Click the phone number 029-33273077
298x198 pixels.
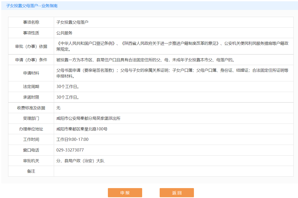tap(70, 150)
